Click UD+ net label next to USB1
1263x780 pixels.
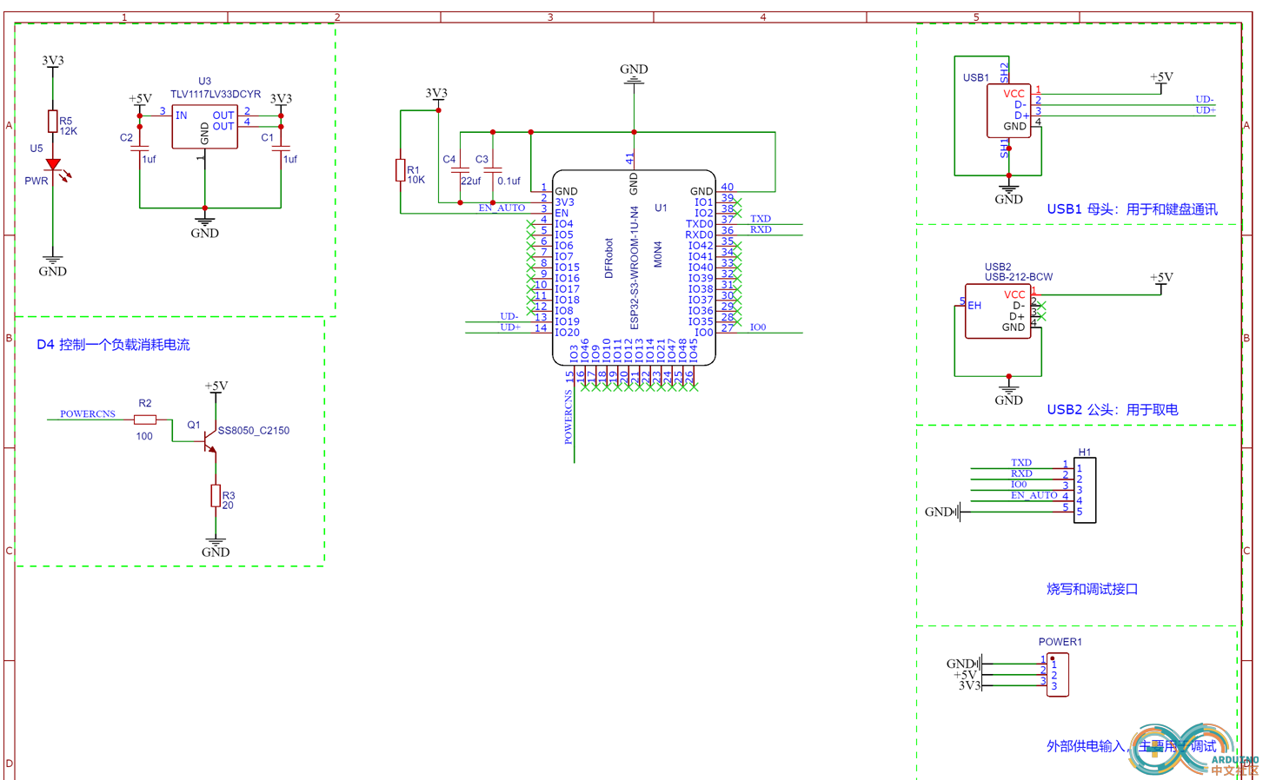click(1206, 110)
